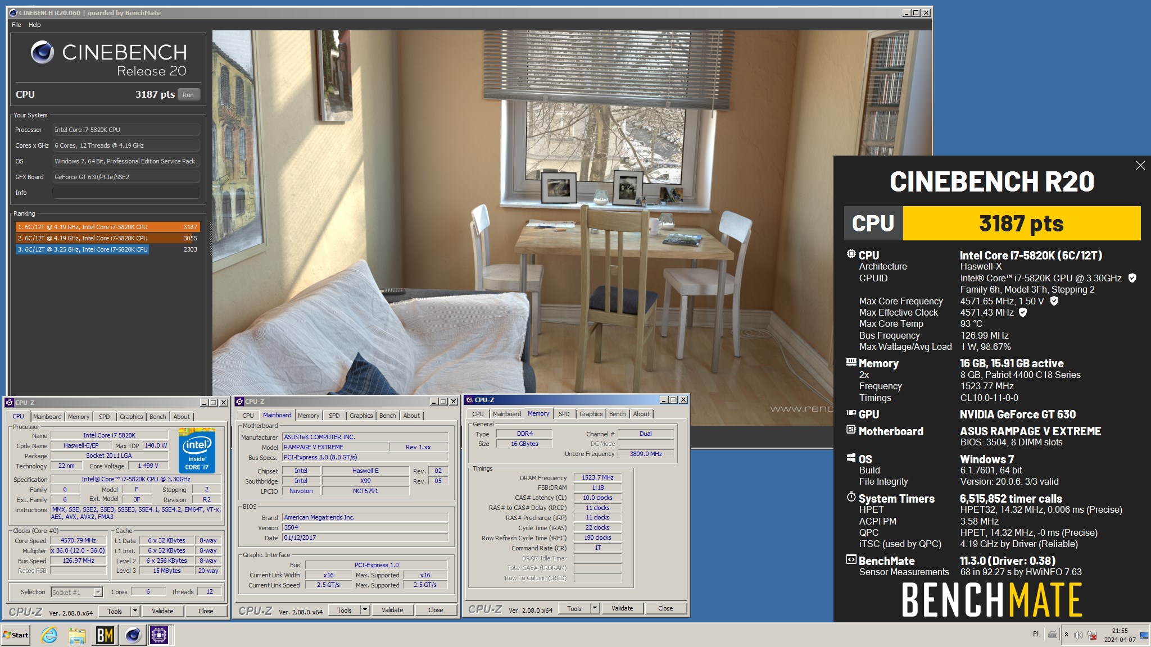Select ranking entry with 3055 score
1151x647 pixels.
(x=108, y=238)
